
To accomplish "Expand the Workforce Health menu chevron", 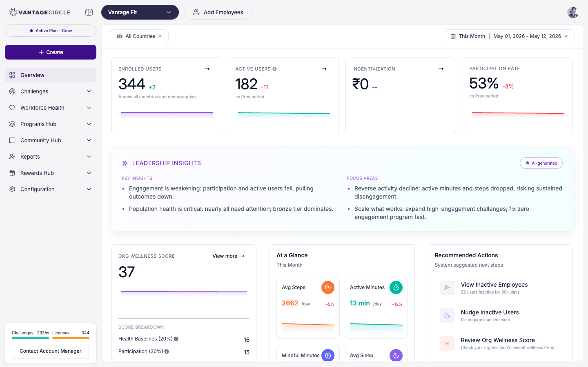I will pos(89,108).
